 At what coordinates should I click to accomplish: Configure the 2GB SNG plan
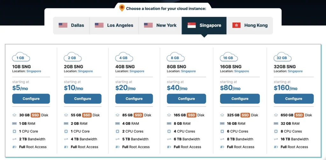[82, 99]
